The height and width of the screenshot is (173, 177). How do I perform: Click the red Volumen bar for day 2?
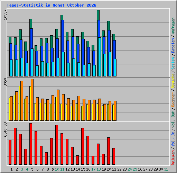15,146
